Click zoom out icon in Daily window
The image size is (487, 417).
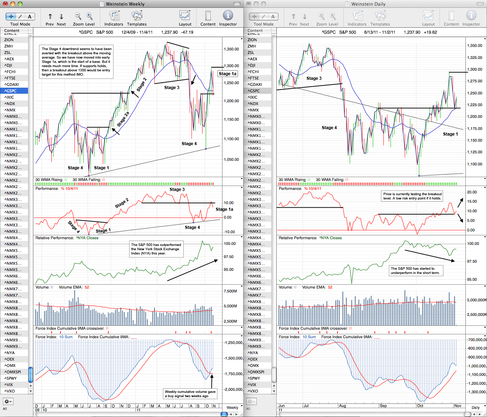(x=321, y=16)
